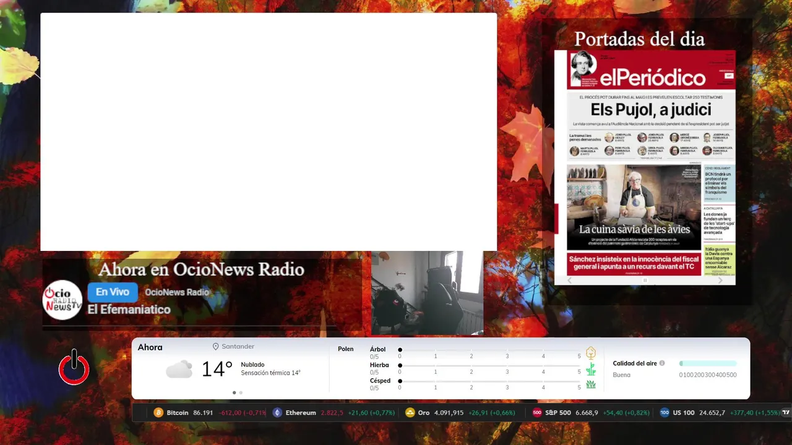Click the Nublado weather condition text

(252, 365)
